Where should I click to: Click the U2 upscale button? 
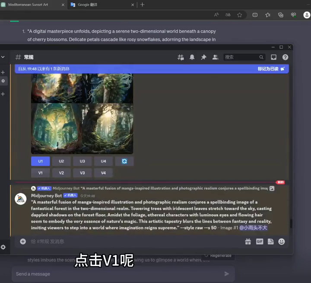tap(61, 161)
